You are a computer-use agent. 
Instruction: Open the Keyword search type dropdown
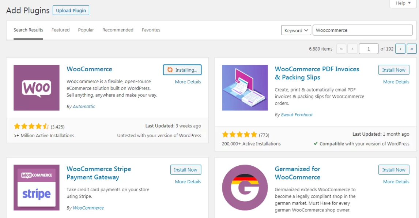pos(296,30)
